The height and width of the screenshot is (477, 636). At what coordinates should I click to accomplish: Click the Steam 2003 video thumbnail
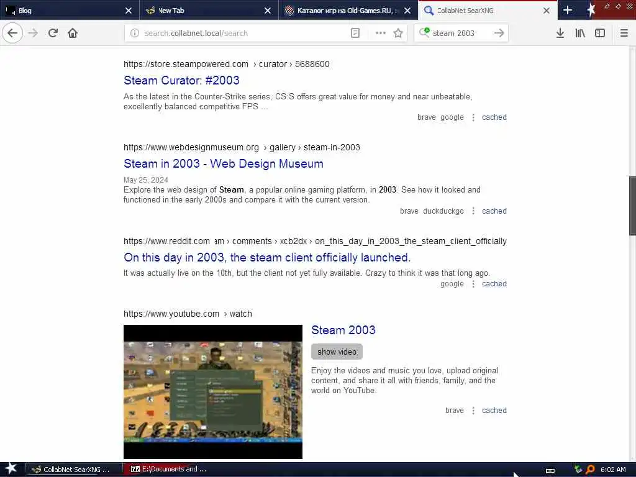(x=213, y=392)
